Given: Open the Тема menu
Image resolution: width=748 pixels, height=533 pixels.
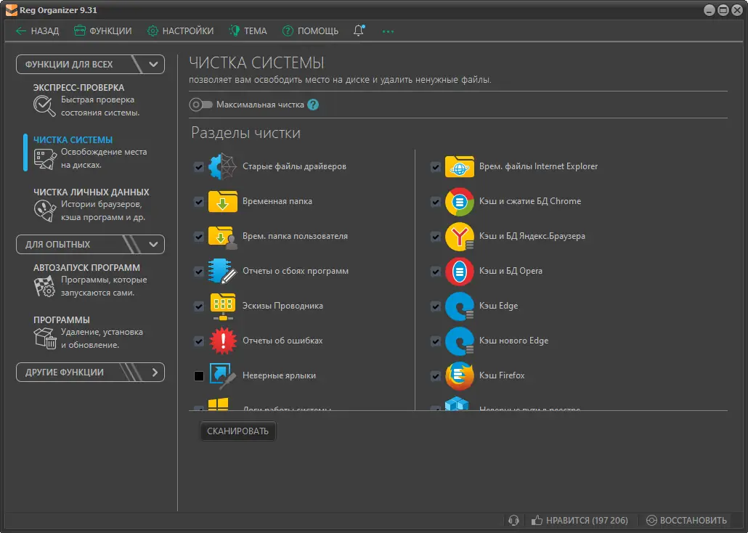Looking at the screenshot, I should [248, 31].
